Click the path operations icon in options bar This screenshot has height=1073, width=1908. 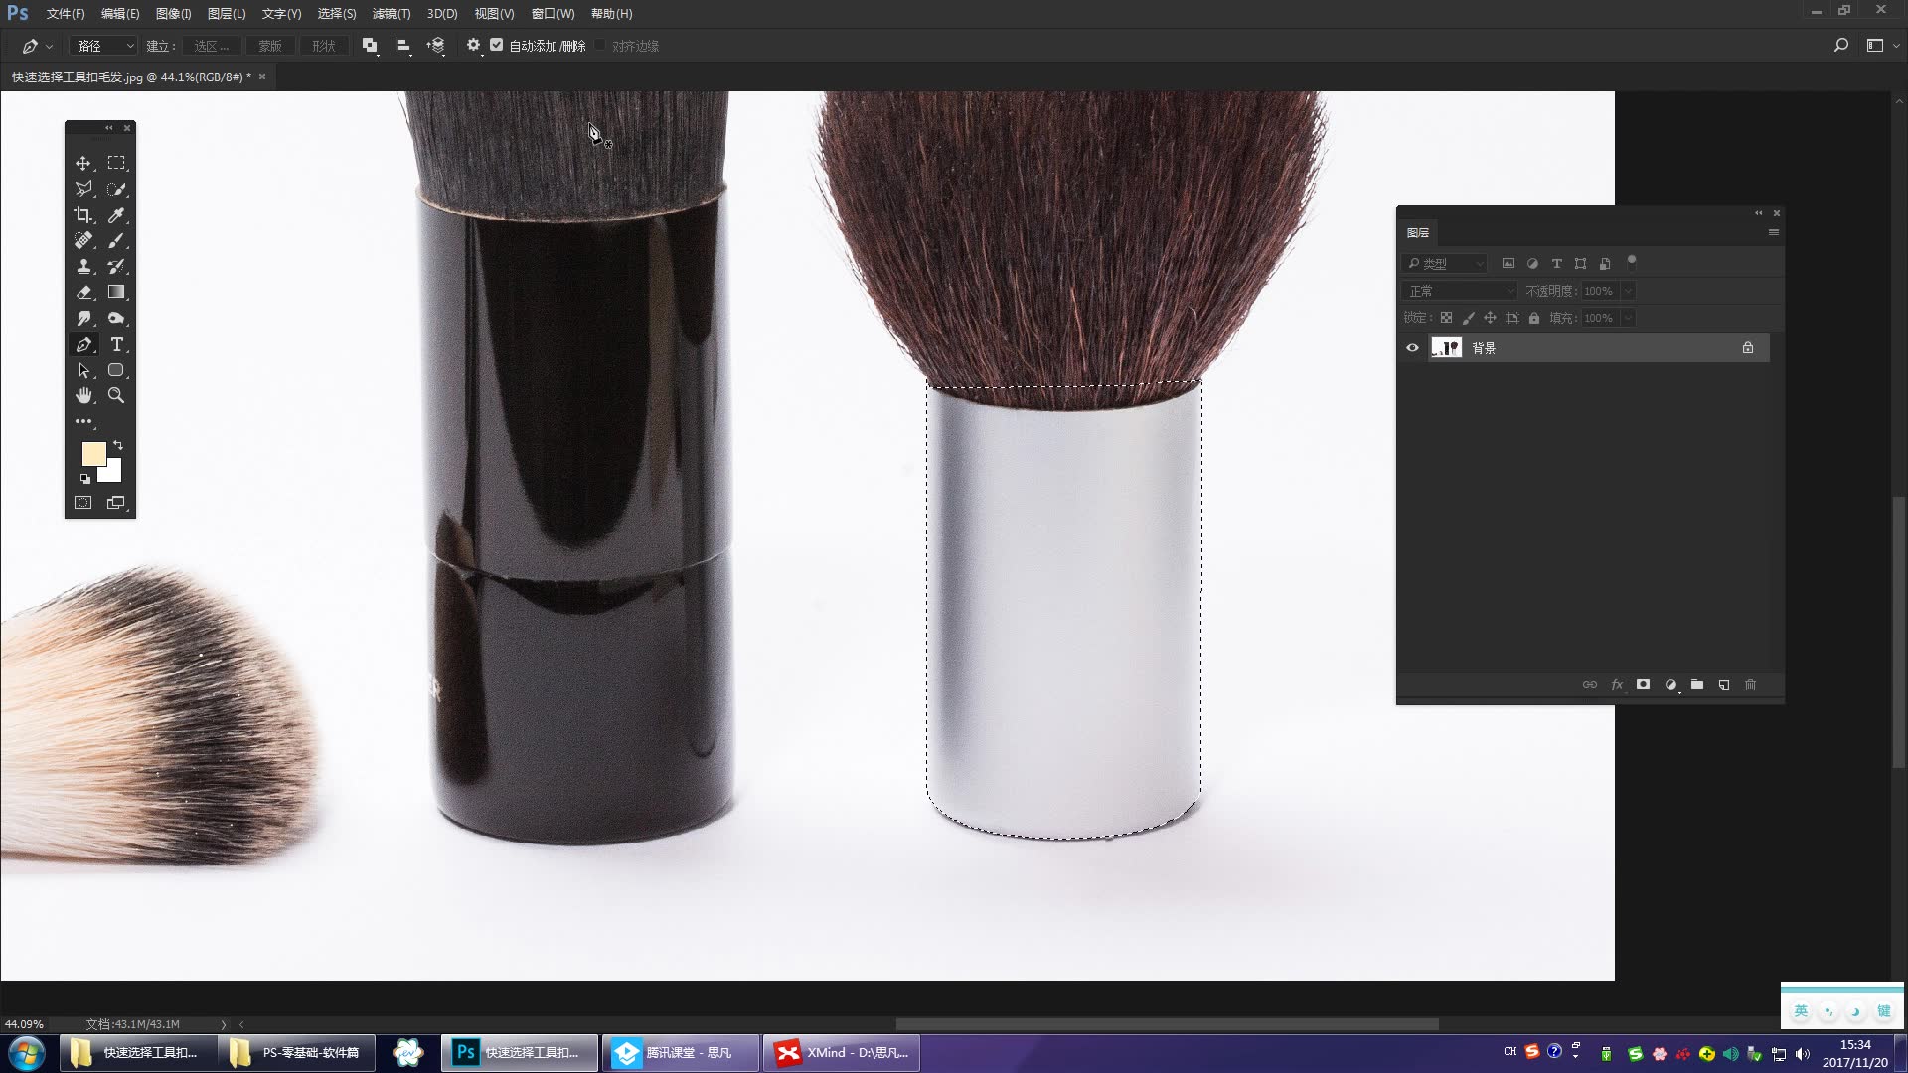point(370,45)
